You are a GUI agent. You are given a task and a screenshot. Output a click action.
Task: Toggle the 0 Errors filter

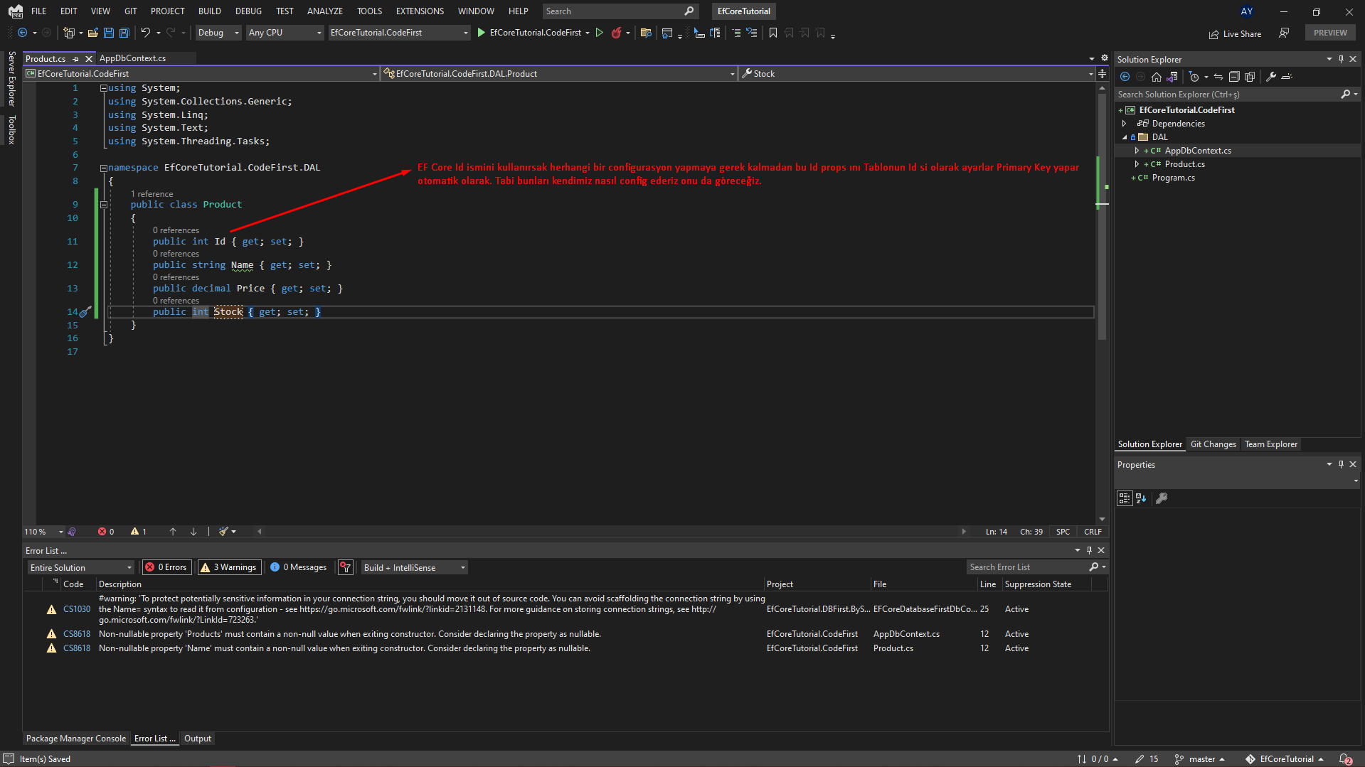coord(166,567)
